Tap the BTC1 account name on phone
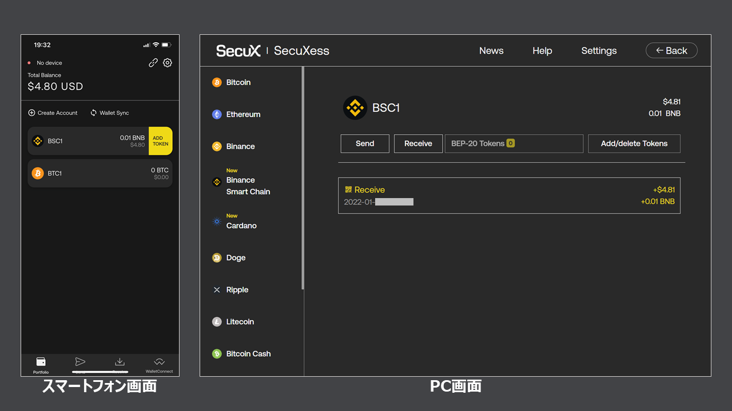The height and width of the screenshot is (411, 732). tap(55, 174)
